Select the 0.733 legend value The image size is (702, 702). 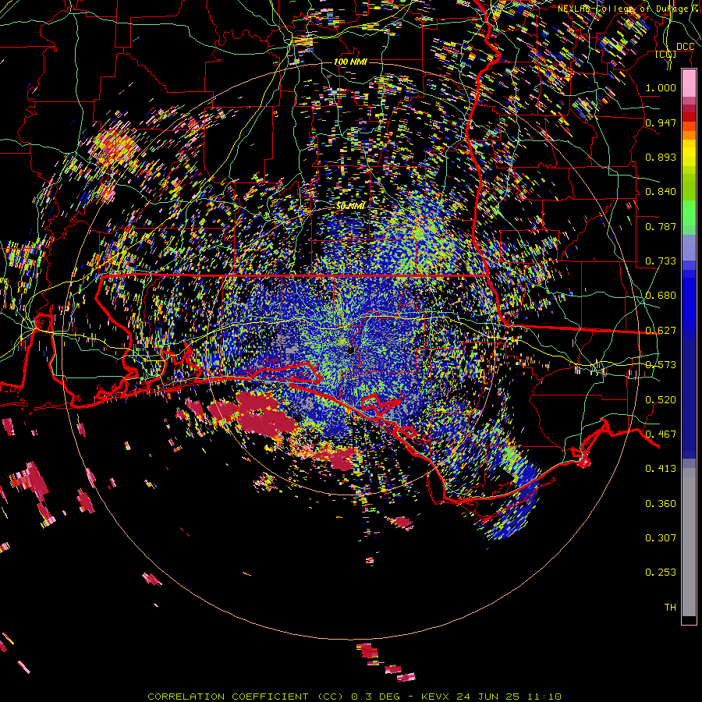pos(661,261)
